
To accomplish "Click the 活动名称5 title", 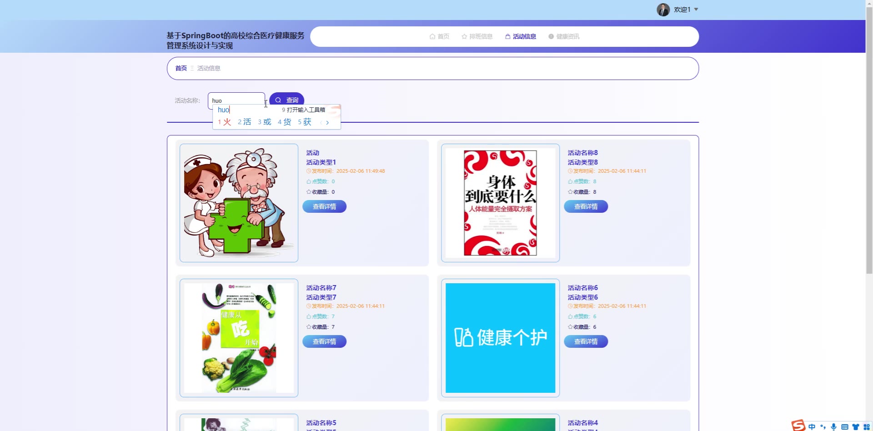I will coord(321,423).
